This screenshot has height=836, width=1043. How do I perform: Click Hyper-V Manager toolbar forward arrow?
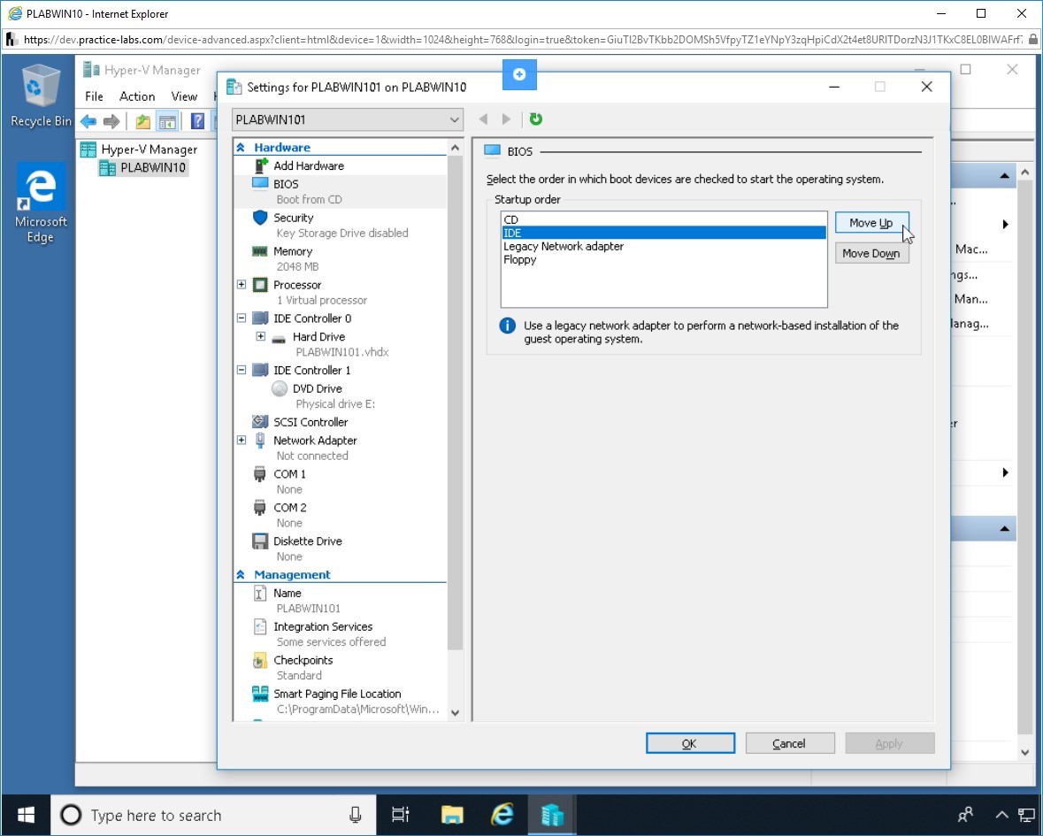[111, 121]
